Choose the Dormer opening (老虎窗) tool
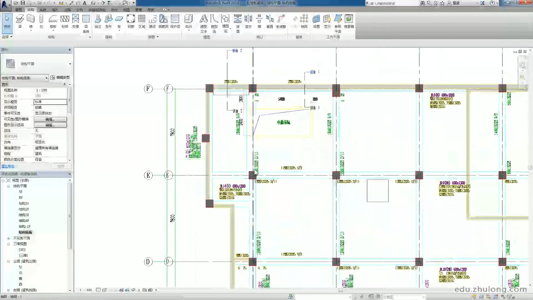This screenshot has height=300, width=533. point(281,21)
